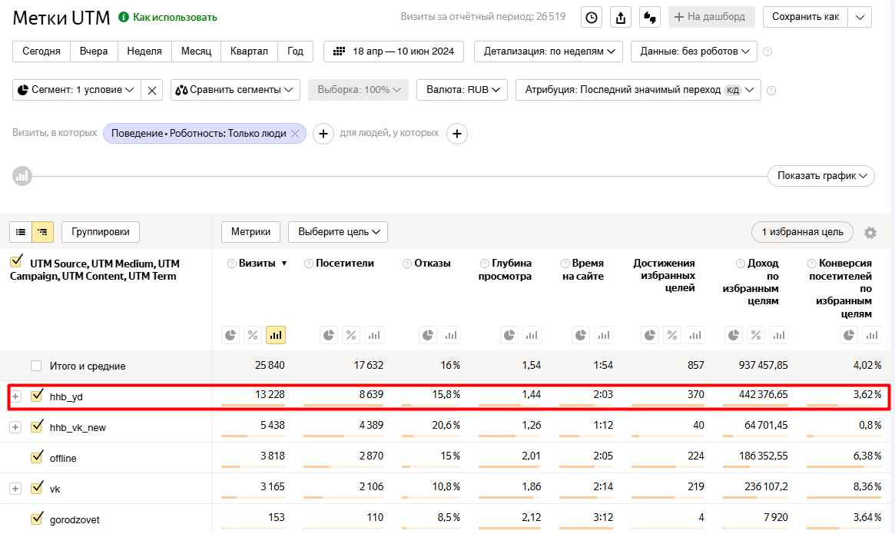Screen dimensions: 895x534
Task: Switch to flat list view icon
Action: click(21, 232)
